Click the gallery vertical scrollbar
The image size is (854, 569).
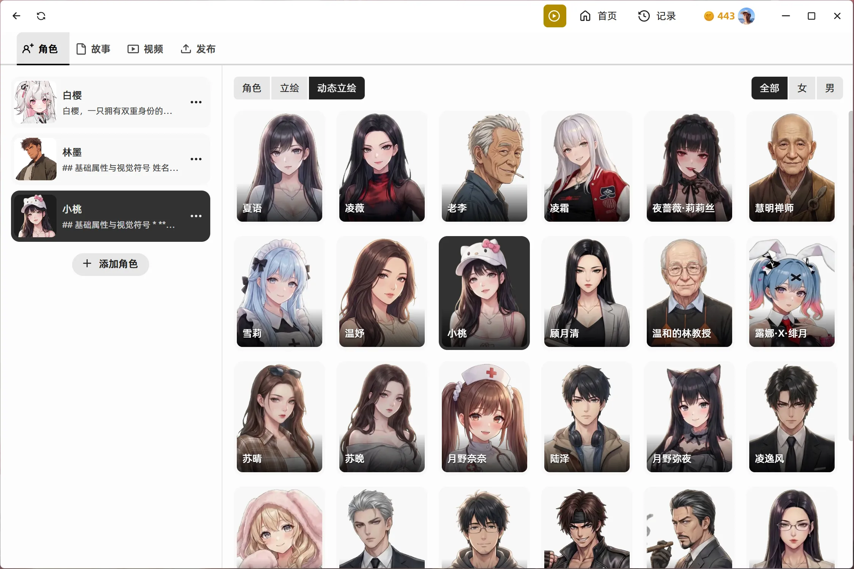[850, 276]
